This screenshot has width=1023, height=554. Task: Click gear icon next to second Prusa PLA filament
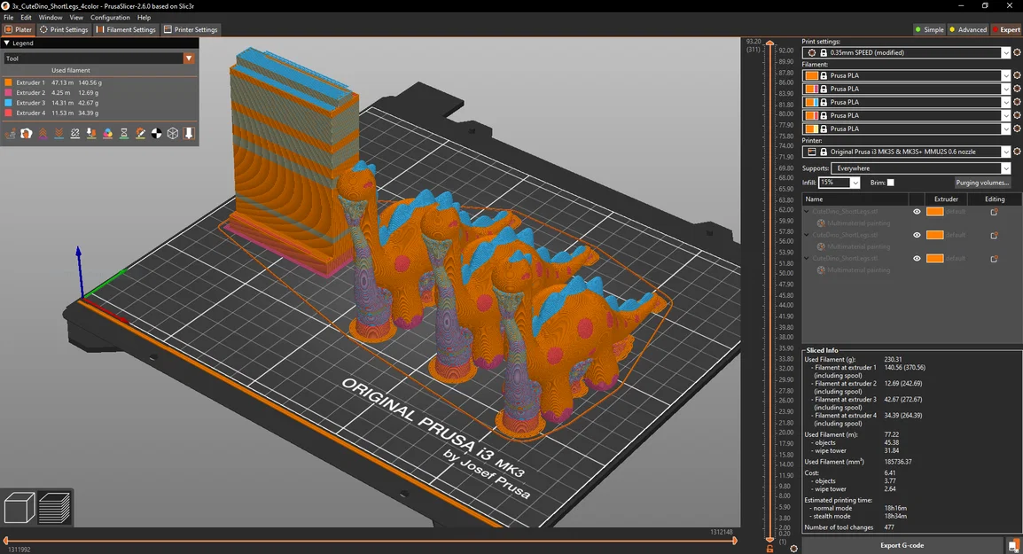[1017, 89]
